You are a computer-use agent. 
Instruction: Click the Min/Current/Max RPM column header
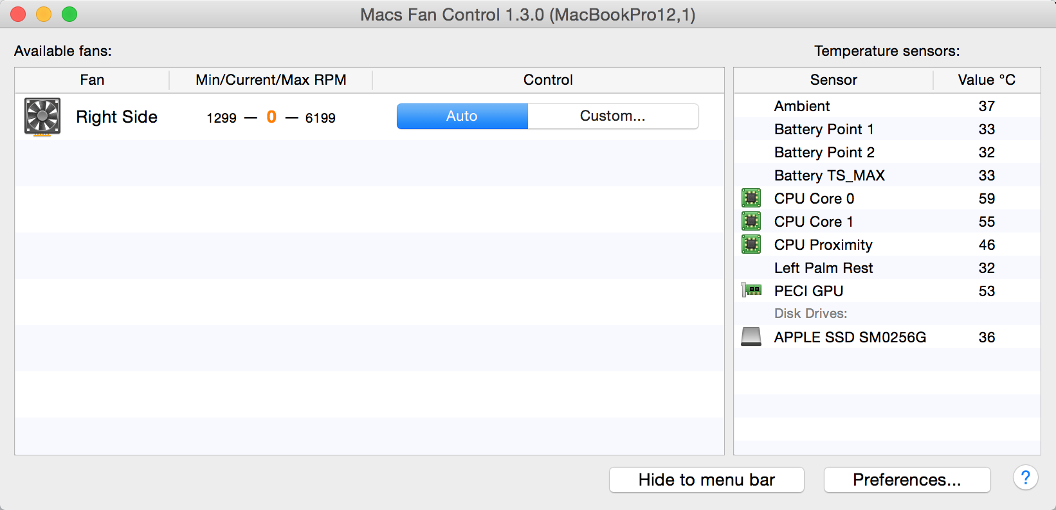pyautogui.click(x=271, y=80)
